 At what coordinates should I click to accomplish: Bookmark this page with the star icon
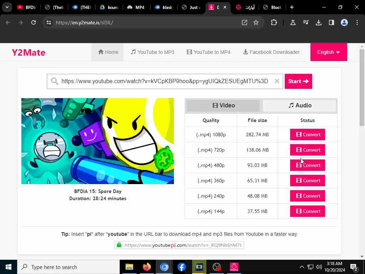point(256,22)
